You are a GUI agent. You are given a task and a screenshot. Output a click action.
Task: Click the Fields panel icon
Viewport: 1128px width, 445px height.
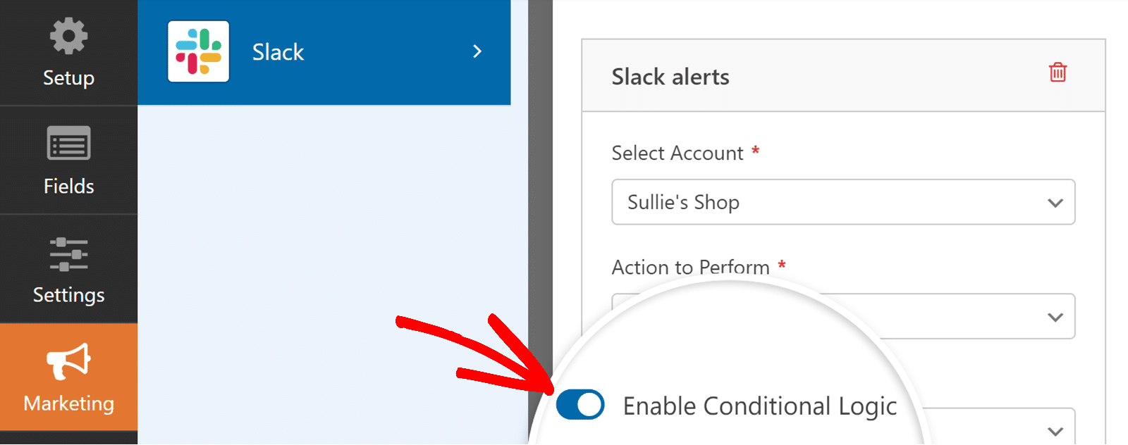pyautogui.click(x=68, y=142)
